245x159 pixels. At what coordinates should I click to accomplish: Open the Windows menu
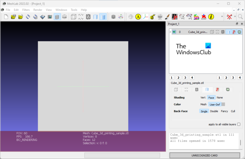click(x=61, y=10)
